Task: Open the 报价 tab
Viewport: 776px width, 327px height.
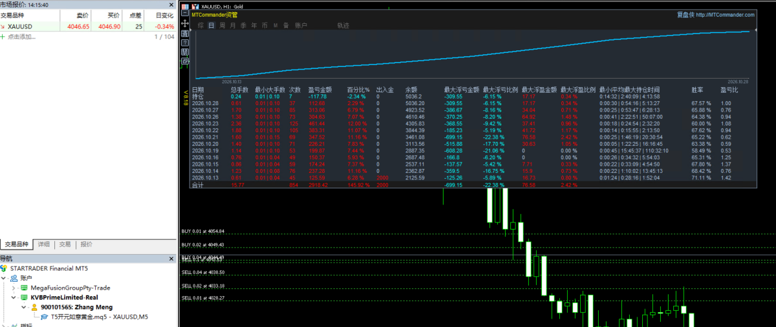Action: [x=86, y=244]
